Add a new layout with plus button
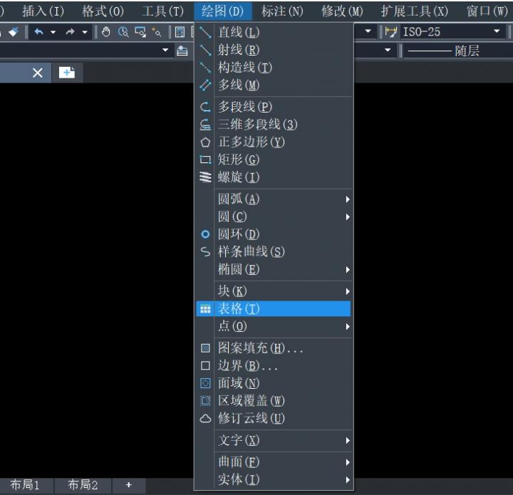This screenshot has width=513, height=495. [128, 485]
